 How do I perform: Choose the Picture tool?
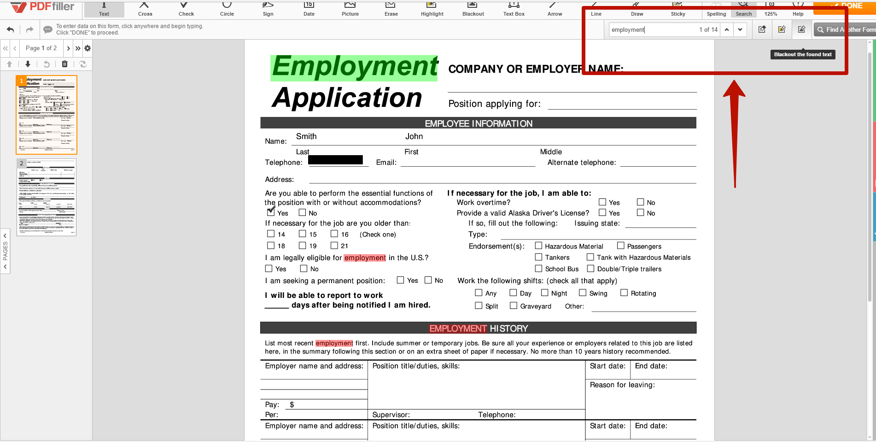click(350, 9)
